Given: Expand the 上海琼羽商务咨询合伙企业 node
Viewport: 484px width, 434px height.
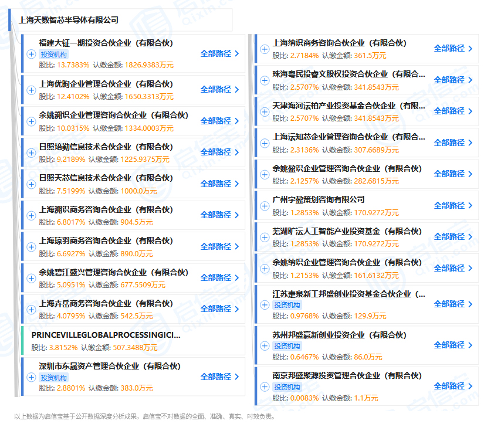Looking at the screenshot, I should 31,247.
